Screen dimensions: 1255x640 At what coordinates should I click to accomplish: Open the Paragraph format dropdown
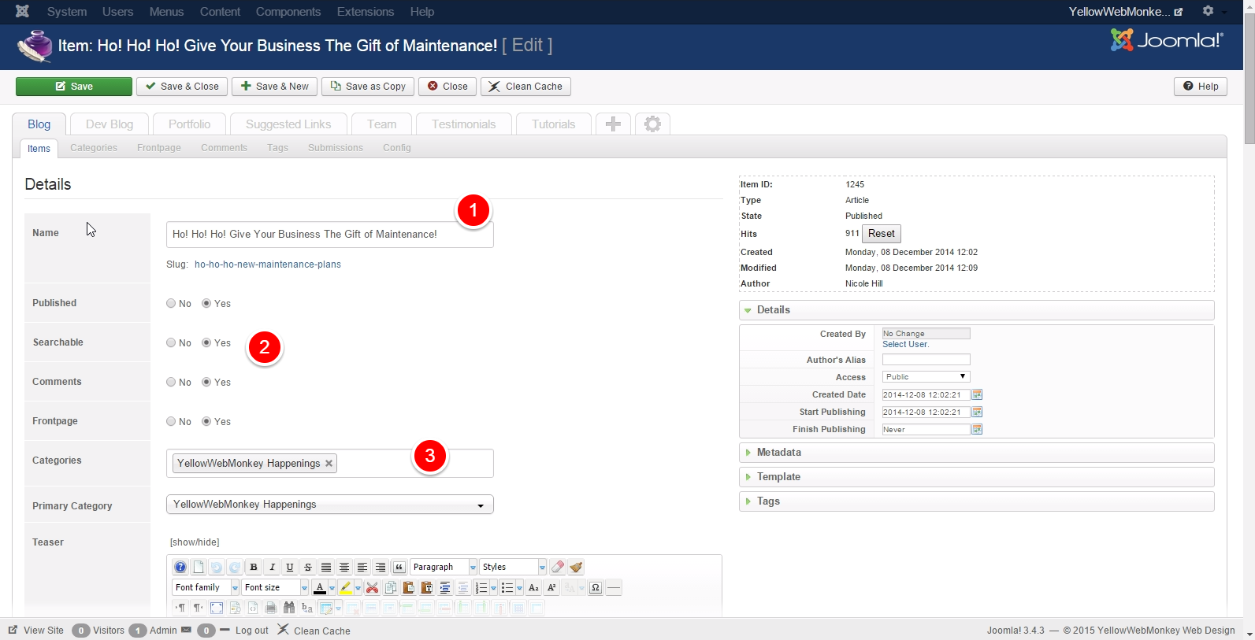point(444,567)
